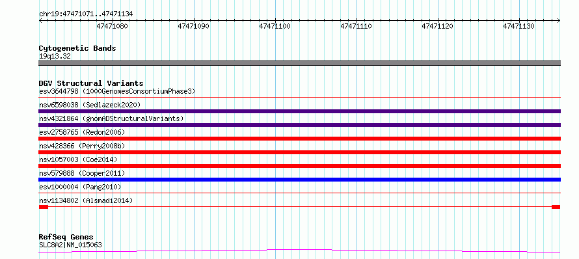The image size is (579, 259).
Task: Click the 47471130 ruler position label
Action: pyautogui.click(x=518, y=26)
